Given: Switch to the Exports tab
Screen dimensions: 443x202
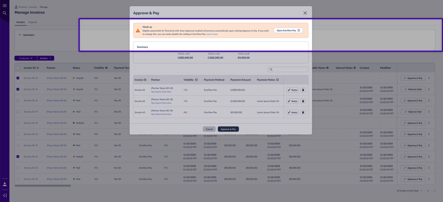Looking at the screenshot, I should coord(33,22).
